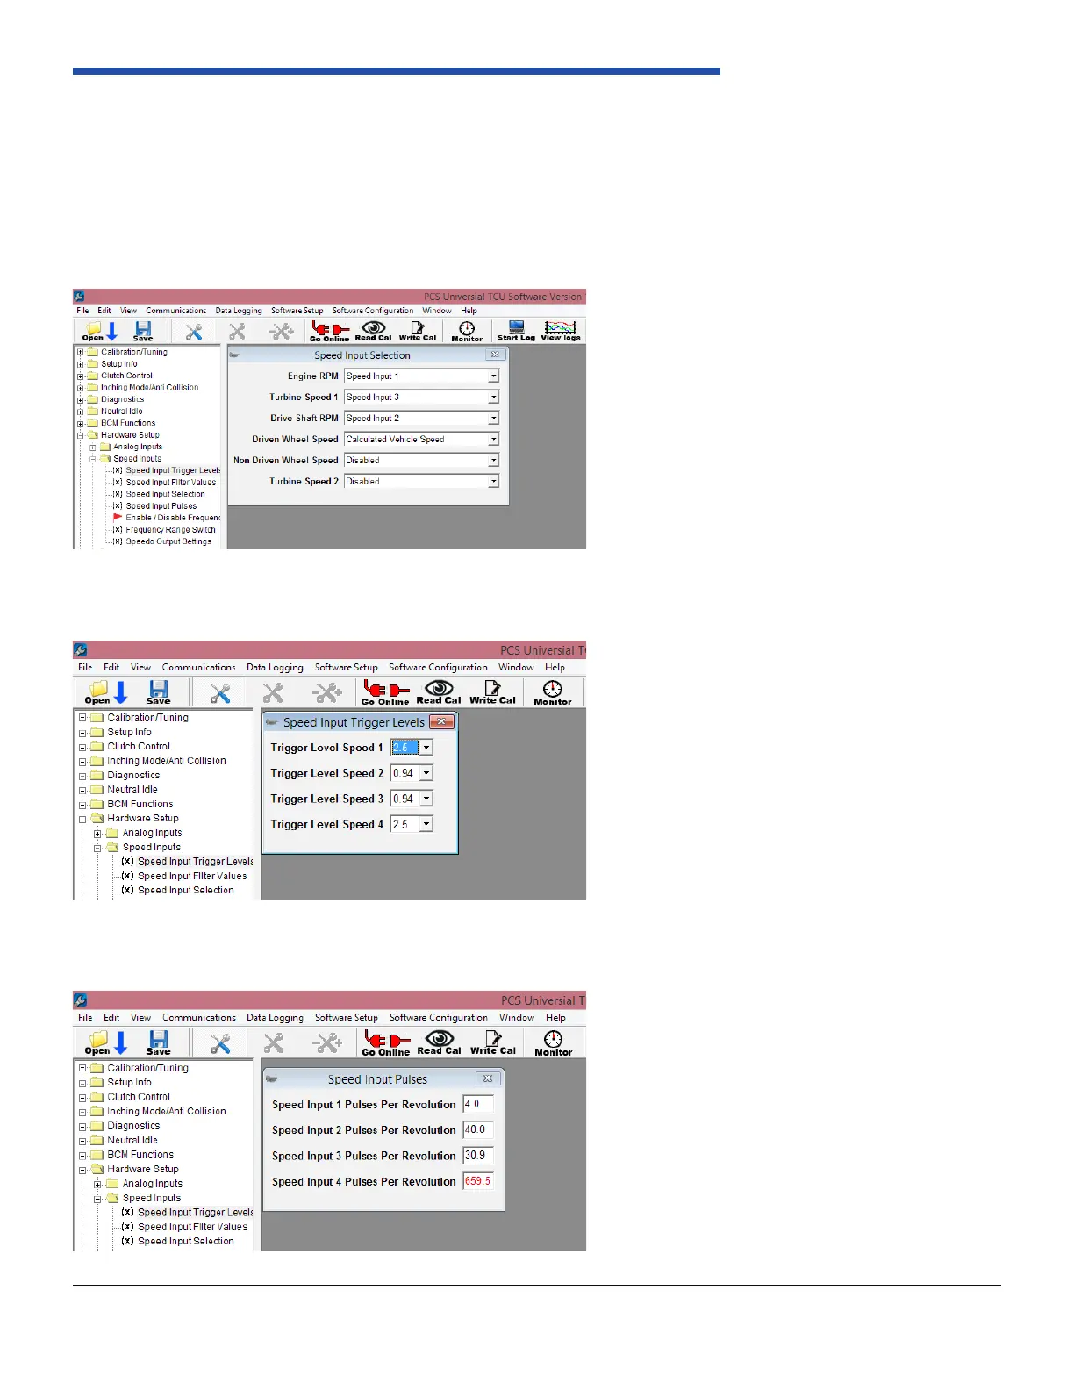Click Read Cal icon in Trigger Levels screenshot
Viewport: 1074px width, 1390px height.
coord(439,692)
